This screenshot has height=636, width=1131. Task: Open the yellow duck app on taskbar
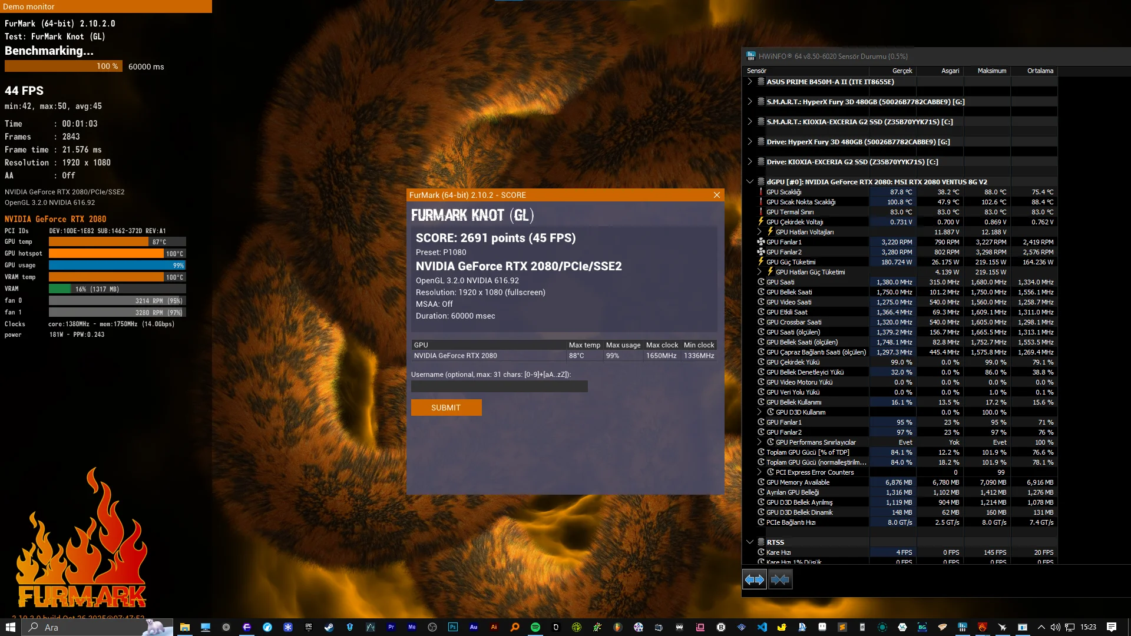[x=782, y=627]
